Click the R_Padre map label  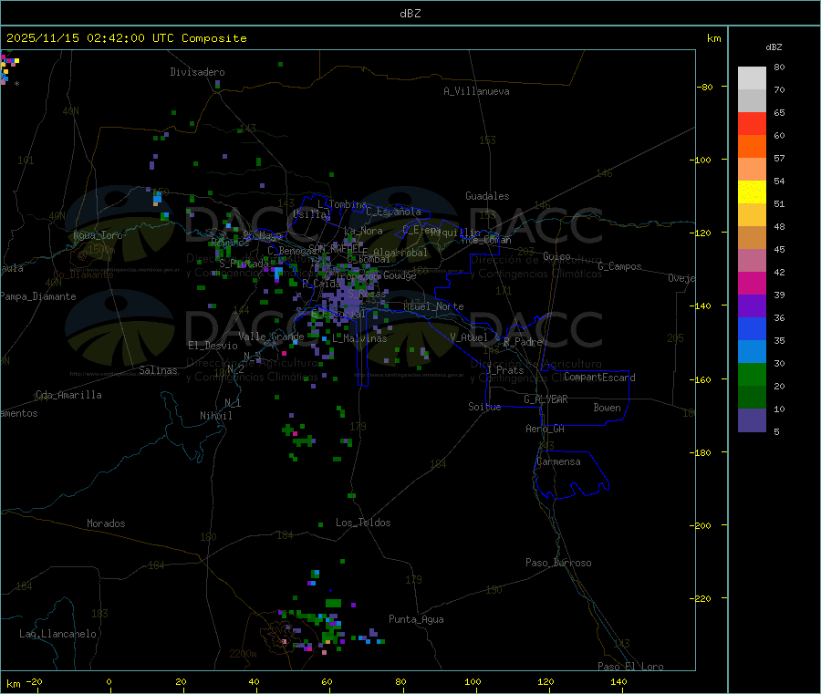point(523,342)
